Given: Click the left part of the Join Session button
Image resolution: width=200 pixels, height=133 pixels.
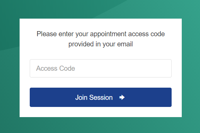Looking at the screenshot, I should click(51, 97).
